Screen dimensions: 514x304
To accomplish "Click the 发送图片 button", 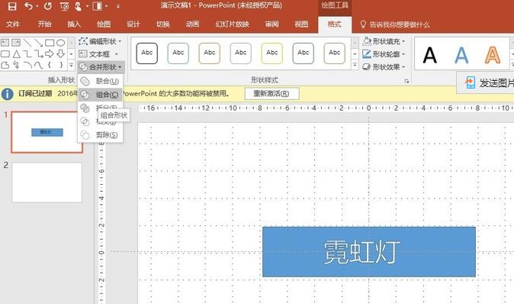I will (x=486, y=83).
